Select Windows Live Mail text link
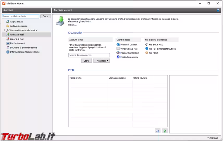 (x=129, y=49)
